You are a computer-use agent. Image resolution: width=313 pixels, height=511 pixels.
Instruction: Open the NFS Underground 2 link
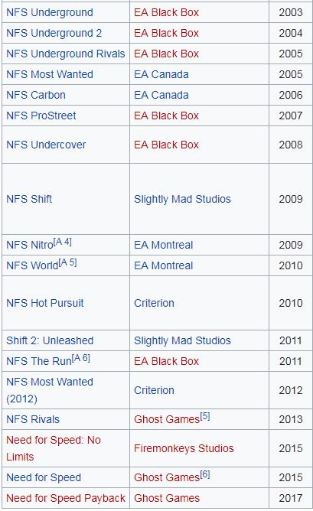tap(54, 33)
